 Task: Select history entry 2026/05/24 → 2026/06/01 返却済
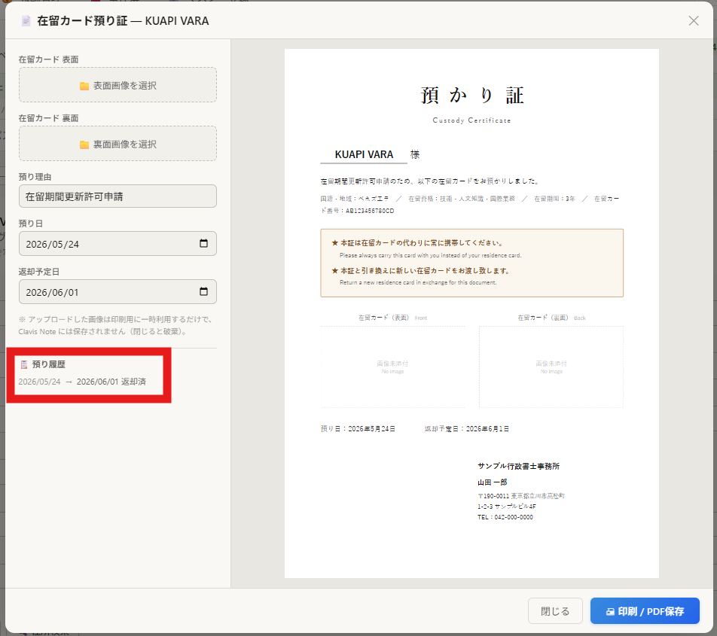[82, 382]
